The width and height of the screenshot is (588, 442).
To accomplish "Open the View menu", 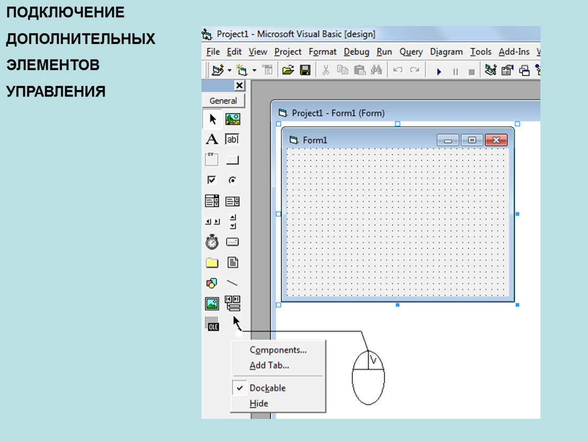I will (258, 52).
